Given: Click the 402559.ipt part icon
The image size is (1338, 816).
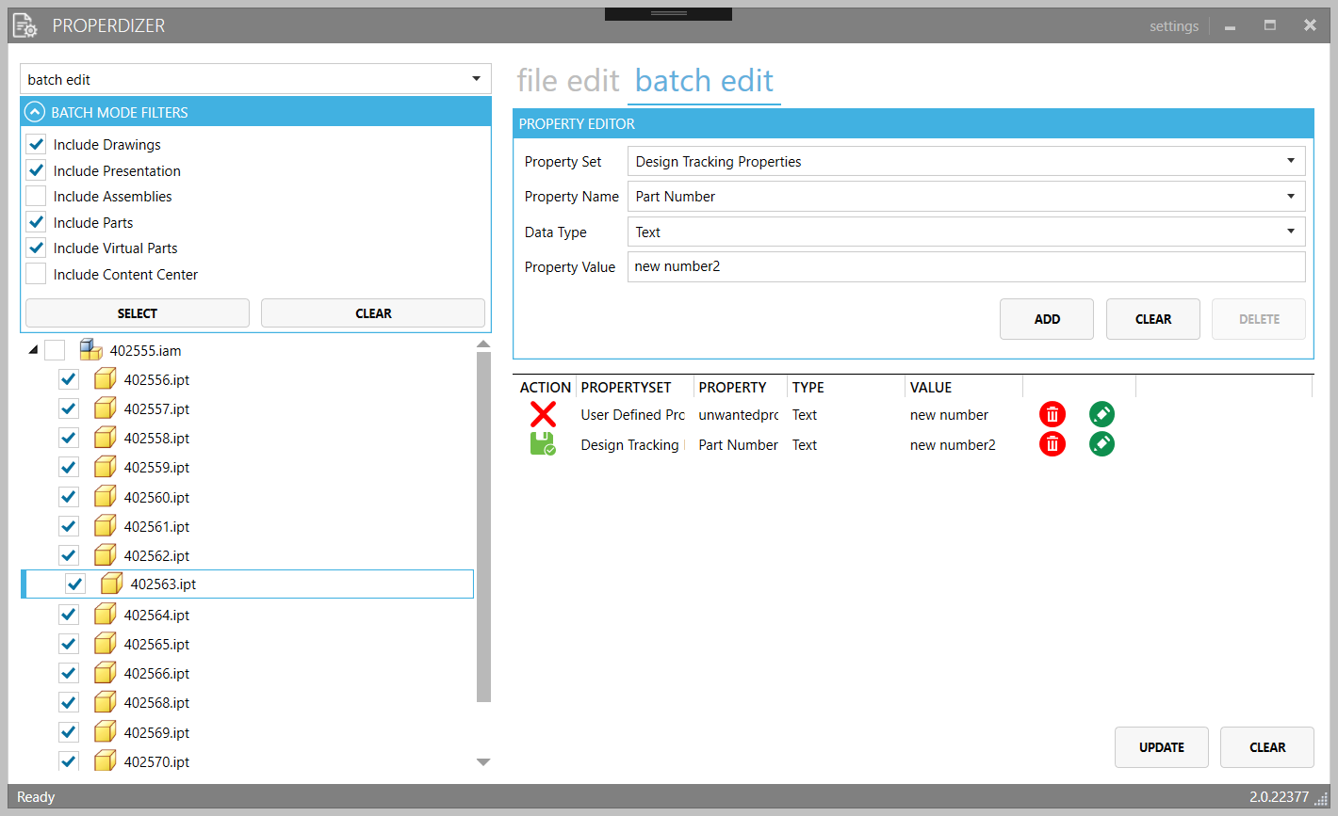Looking at the screenshot, I should [x=105, y=467].
